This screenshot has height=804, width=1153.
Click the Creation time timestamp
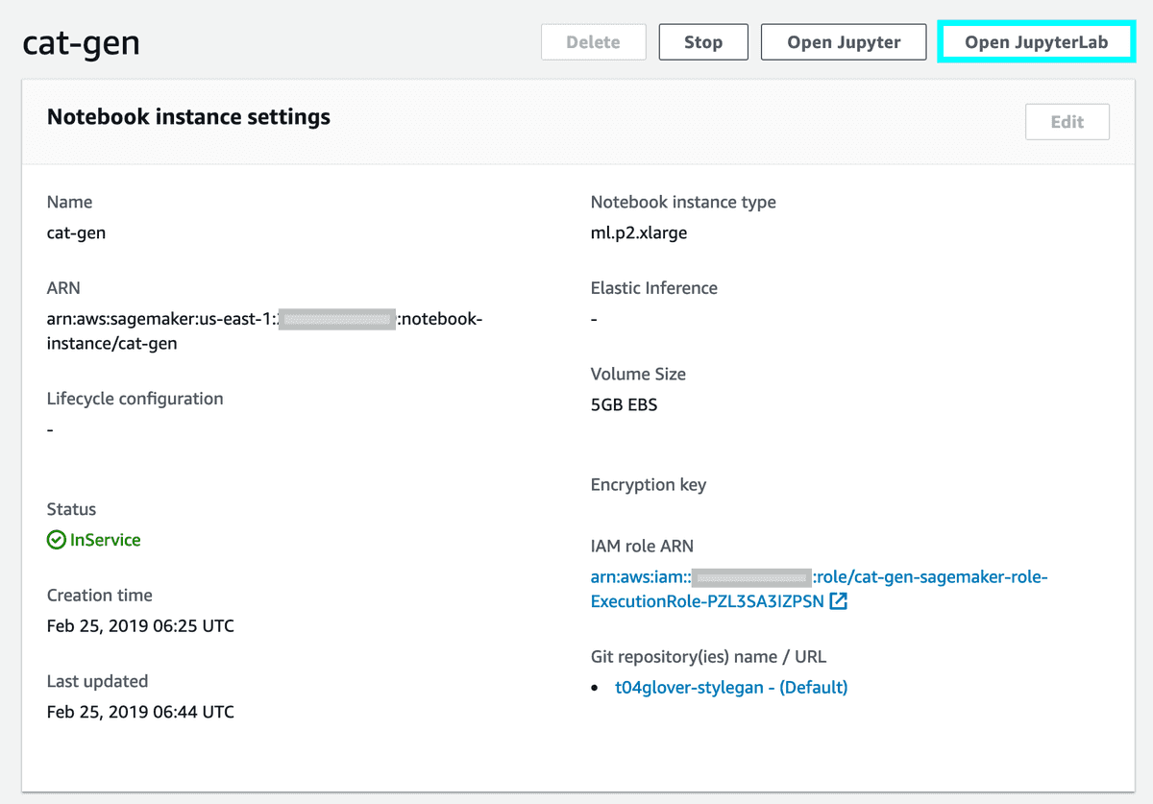[x=140, y=626]
